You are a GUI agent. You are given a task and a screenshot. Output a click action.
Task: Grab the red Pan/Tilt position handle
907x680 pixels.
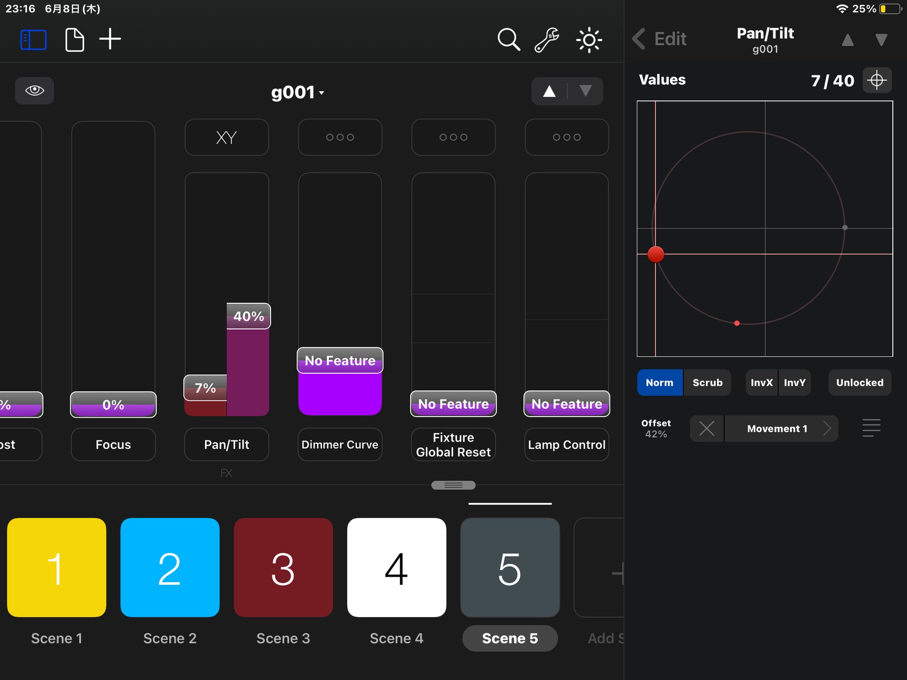point(656,254)
